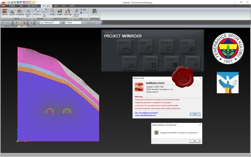Click the right tunnel arch in the mesh model
This screenshot has height=157, width=251.
click(67, 111)
